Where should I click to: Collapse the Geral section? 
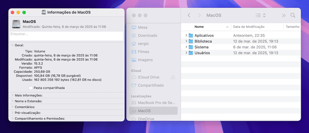[12, 45]
